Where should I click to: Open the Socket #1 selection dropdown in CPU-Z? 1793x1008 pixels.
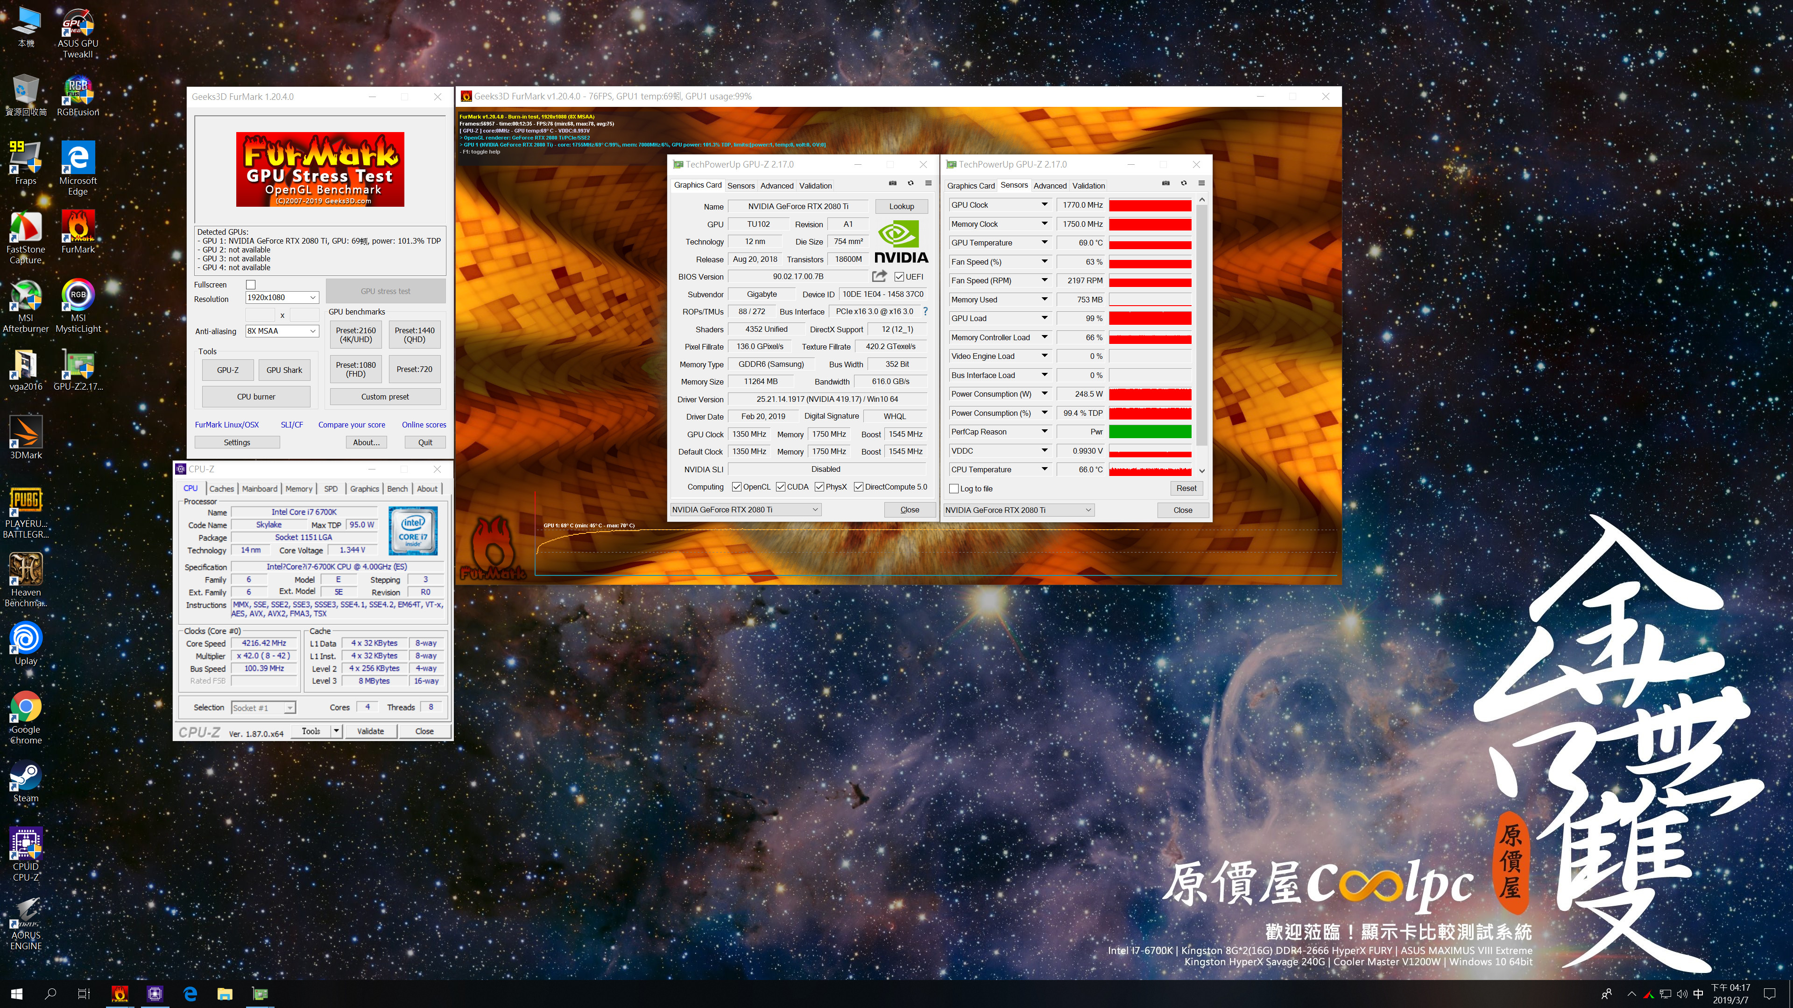pyautogui.click(x=263, y=707)
